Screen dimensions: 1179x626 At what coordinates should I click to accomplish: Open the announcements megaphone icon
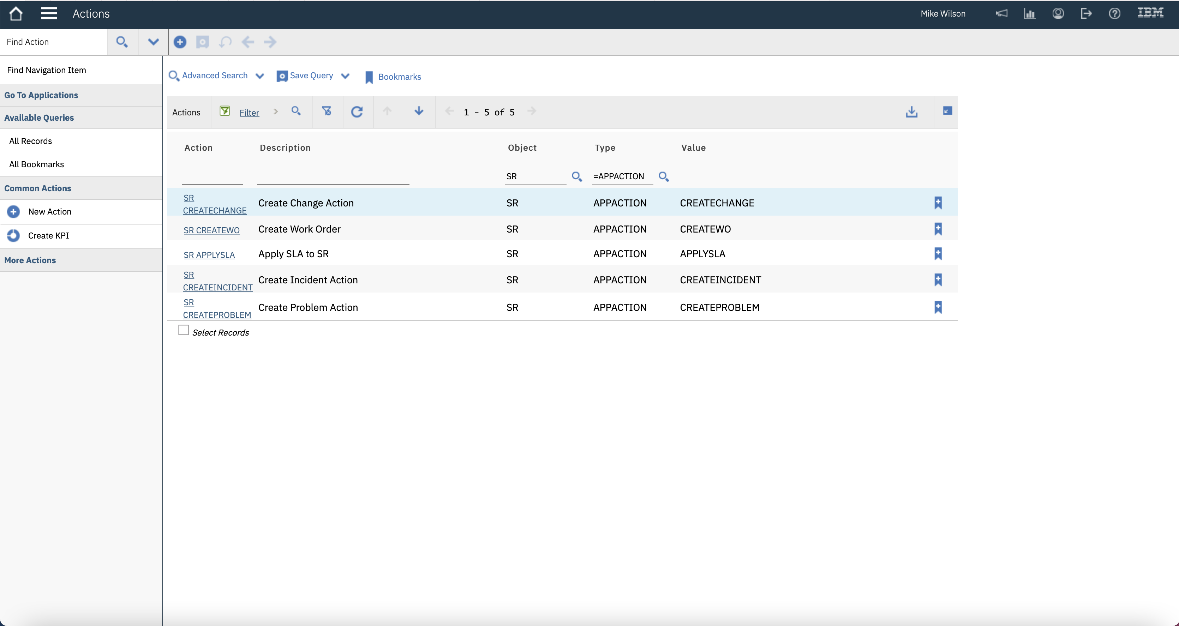[1002, 13]
